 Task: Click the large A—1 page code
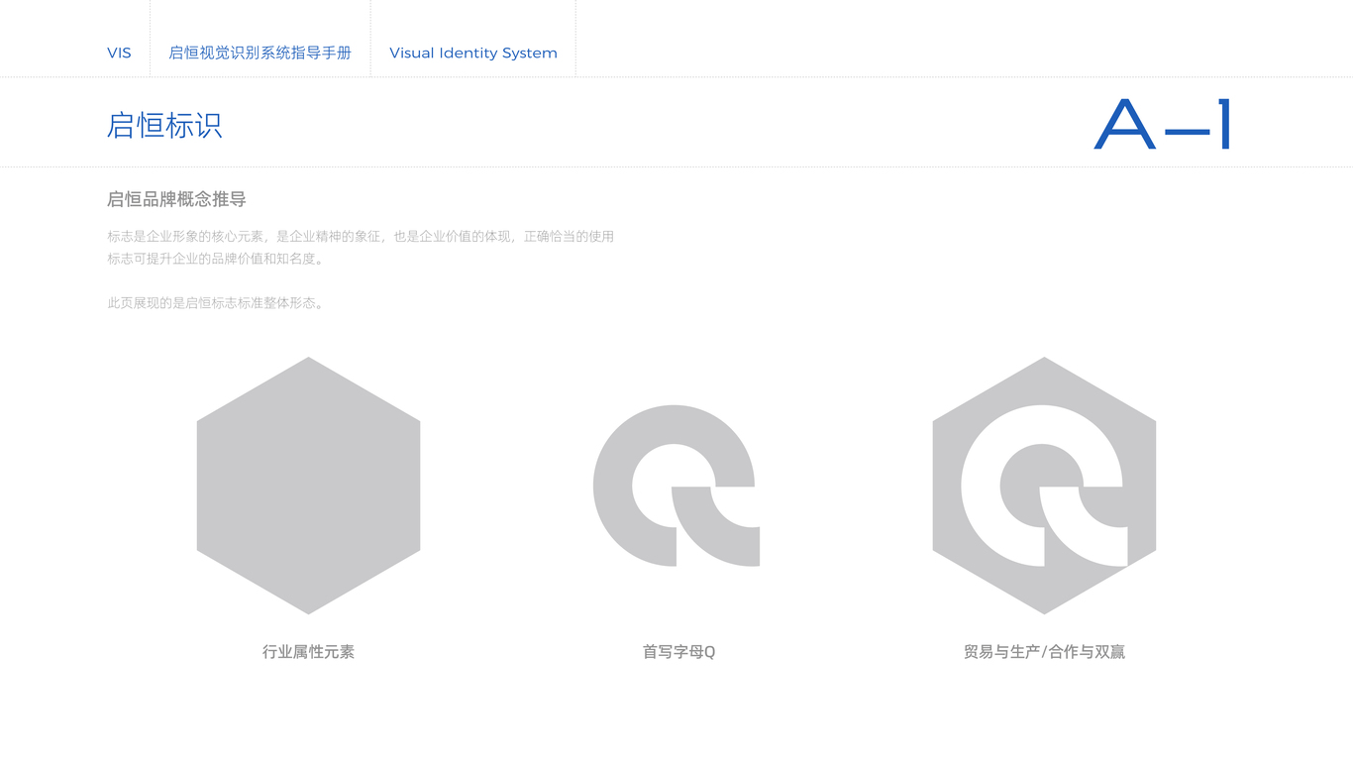(1163, 125)
